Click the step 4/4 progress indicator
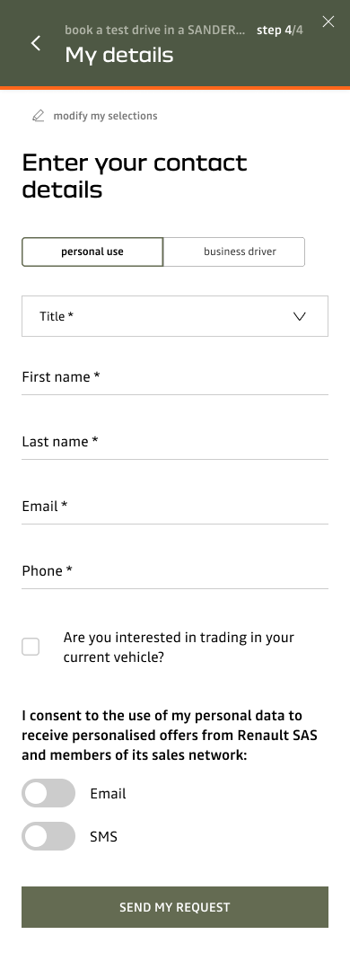The height and width of the screenshot is (961, 350). (x=280, y=30)
